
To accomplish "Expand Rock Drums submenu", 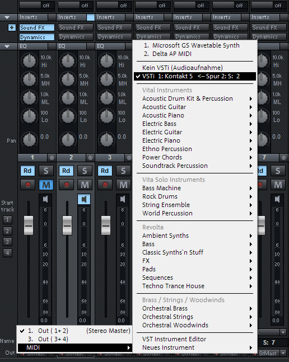I will [195, 196].
